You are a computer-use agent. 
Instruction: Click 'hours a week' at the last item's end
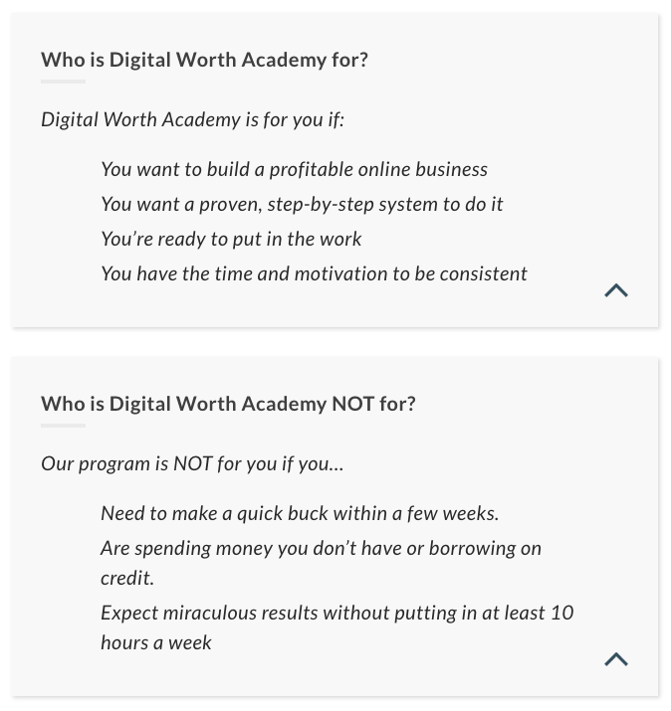[156, 643]
